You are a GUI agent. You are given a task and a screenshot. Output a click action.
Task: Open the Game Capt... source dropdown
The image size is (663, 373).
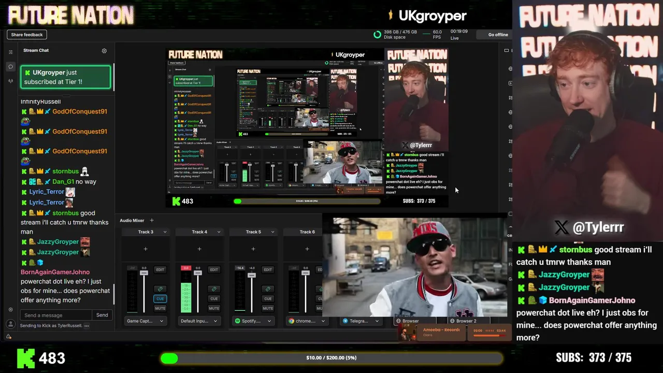click(146, 321)
